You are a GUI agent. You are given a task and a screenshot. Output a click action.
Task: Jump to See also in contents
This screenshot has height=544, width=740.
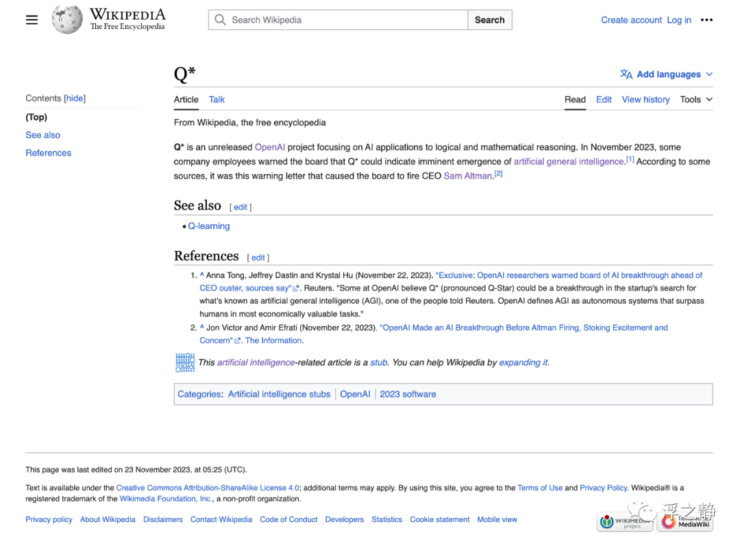[43, 135]
